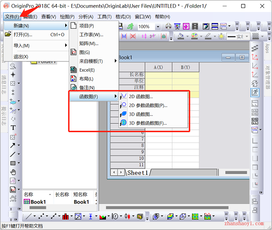Click the yellow light bulb icon
This screenshot has height=230, width=272.
pyautogui.click(x=221, y=36)
